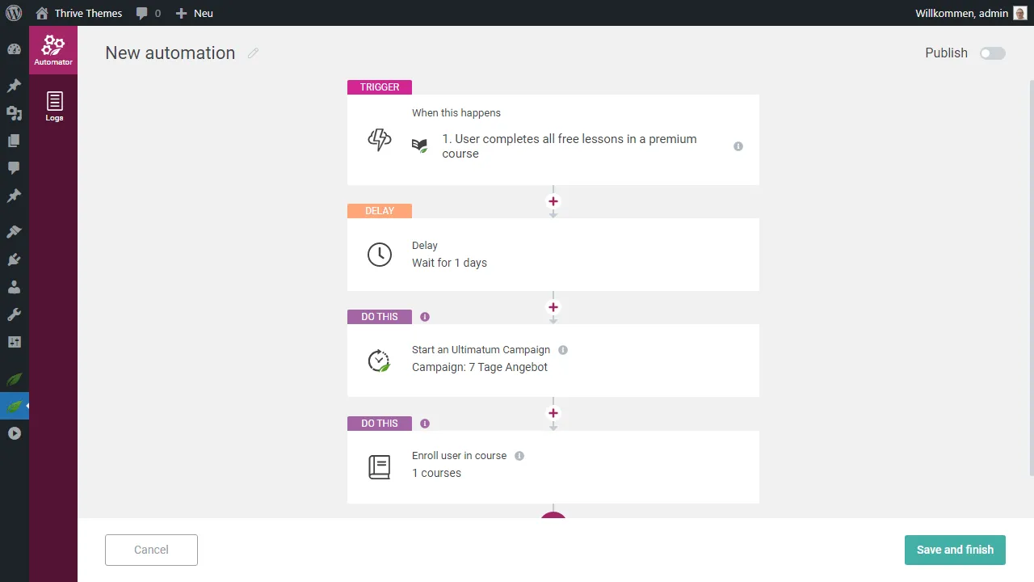Click the 'New automation' title

tap(170, 53)
